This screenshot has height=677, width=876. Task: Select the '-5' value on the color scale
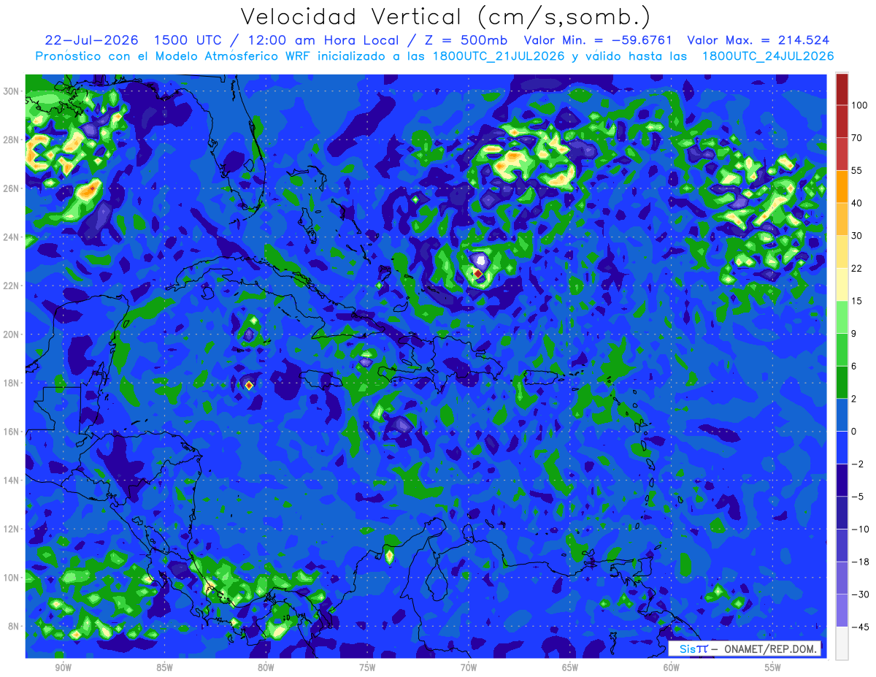[x=857, y=497]
